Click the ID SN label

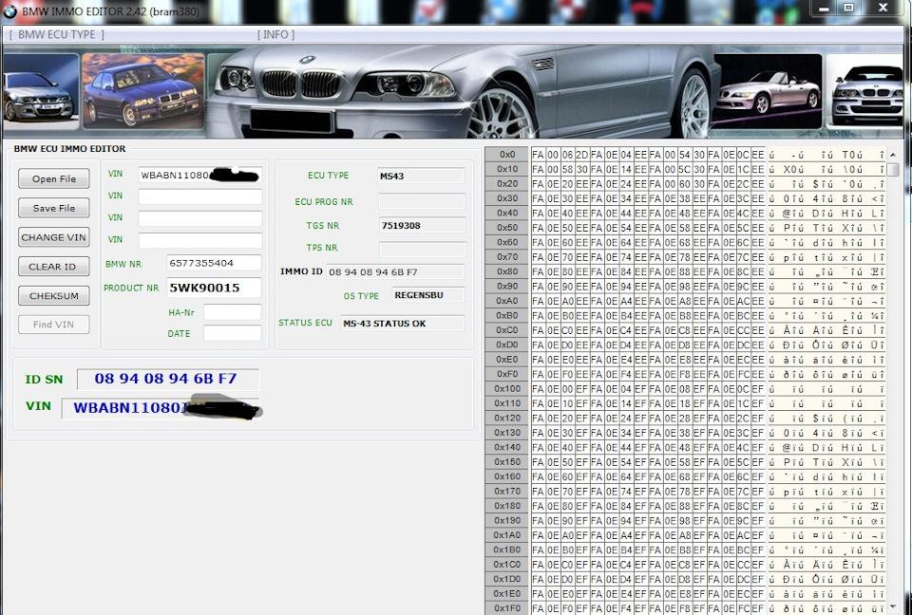(x=44, y=380)
